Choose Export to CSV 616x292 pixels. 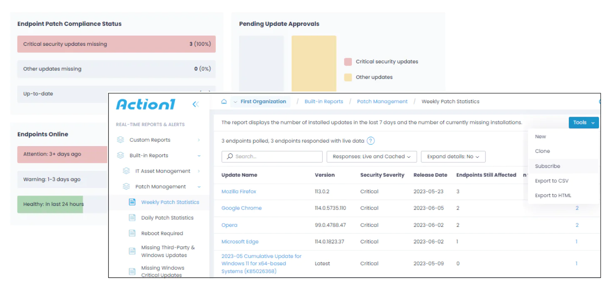[551, 181]
